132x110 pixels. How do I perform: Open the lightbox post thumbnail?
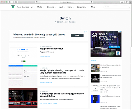click(95, 68)
